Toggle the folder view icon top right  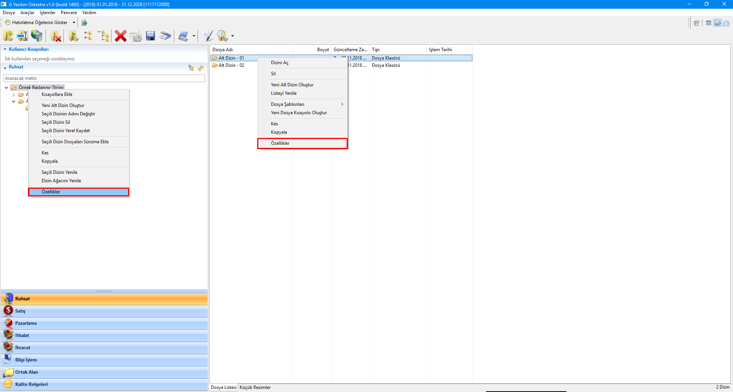718,23
